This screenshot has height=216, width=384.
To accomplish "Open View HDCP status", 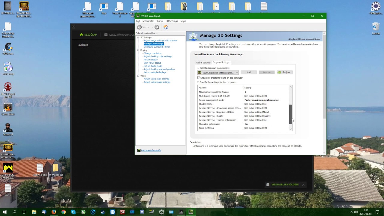I will 152,63.
